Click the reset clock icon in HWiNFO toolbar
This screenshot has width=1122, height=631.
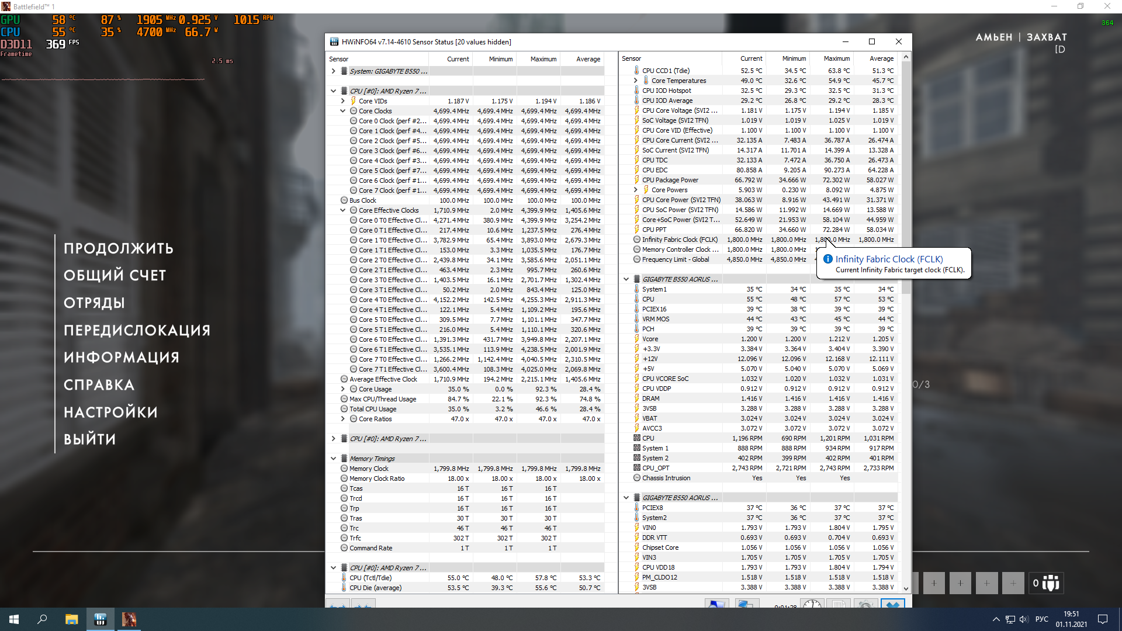(812, 604)
